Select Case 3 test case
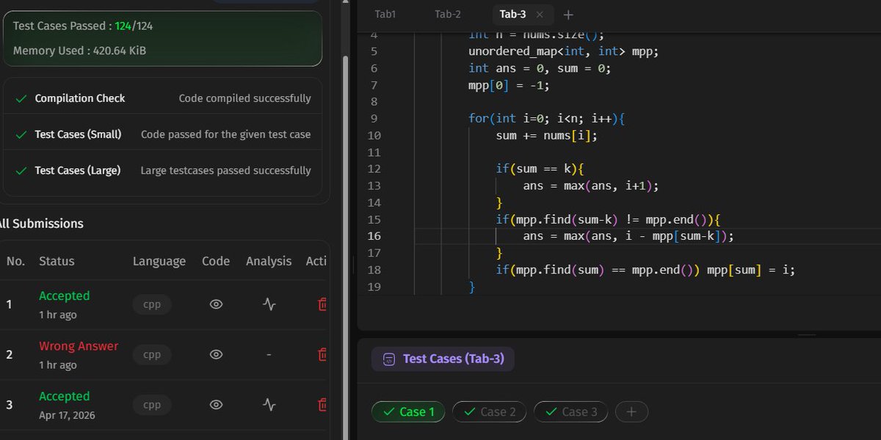881x440 pixels. click(x=570, y=412)
